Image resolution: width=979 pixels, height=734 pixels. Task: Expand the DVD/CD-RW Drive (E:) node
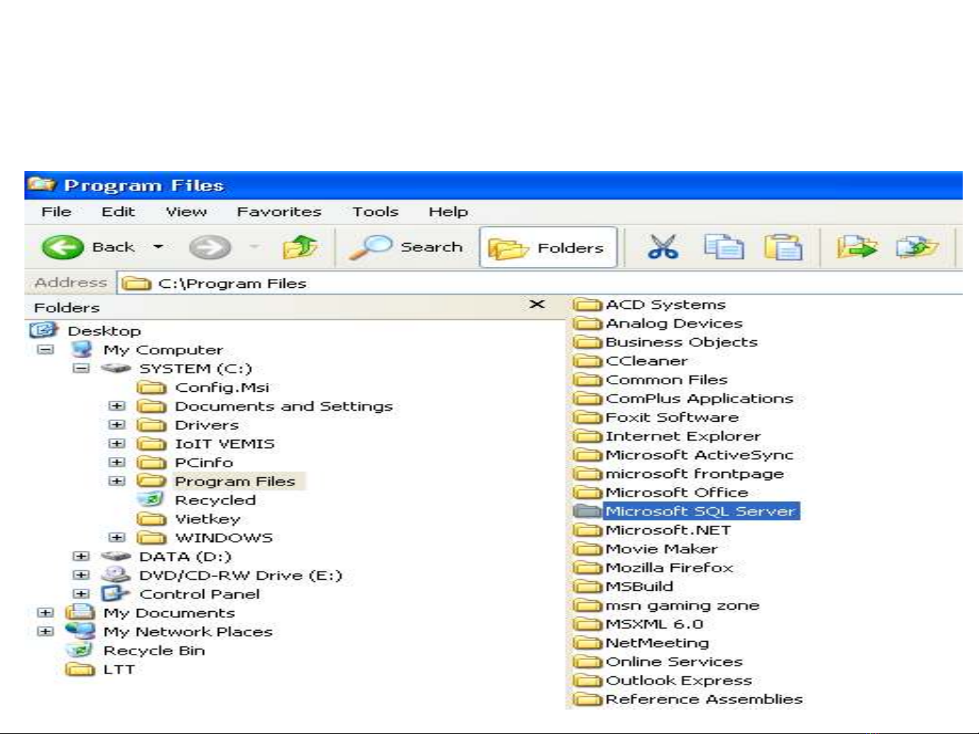pyautogui.click(x=81, y=575)
